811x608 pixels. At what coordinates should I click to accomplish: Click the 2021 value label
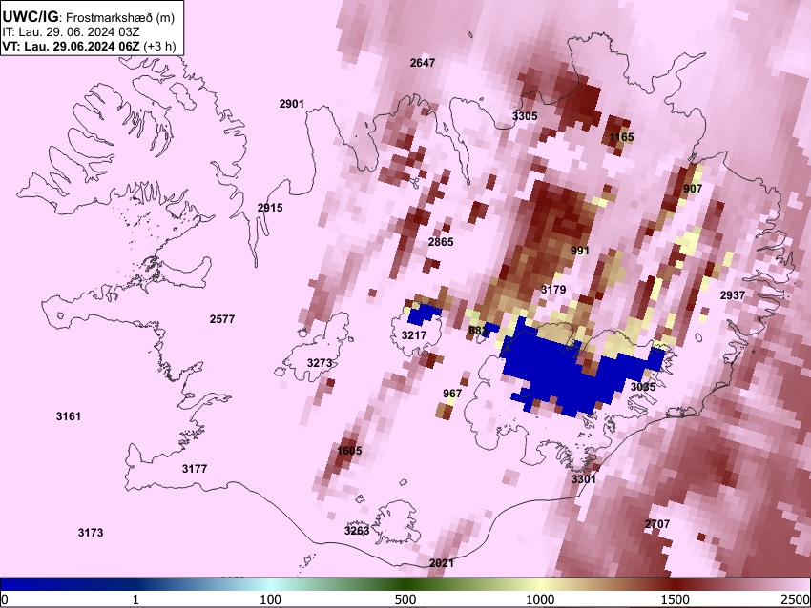pos(441,563)
